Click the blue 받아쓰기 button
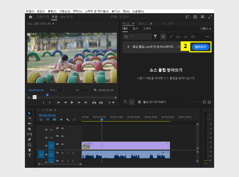 (200, 47)
